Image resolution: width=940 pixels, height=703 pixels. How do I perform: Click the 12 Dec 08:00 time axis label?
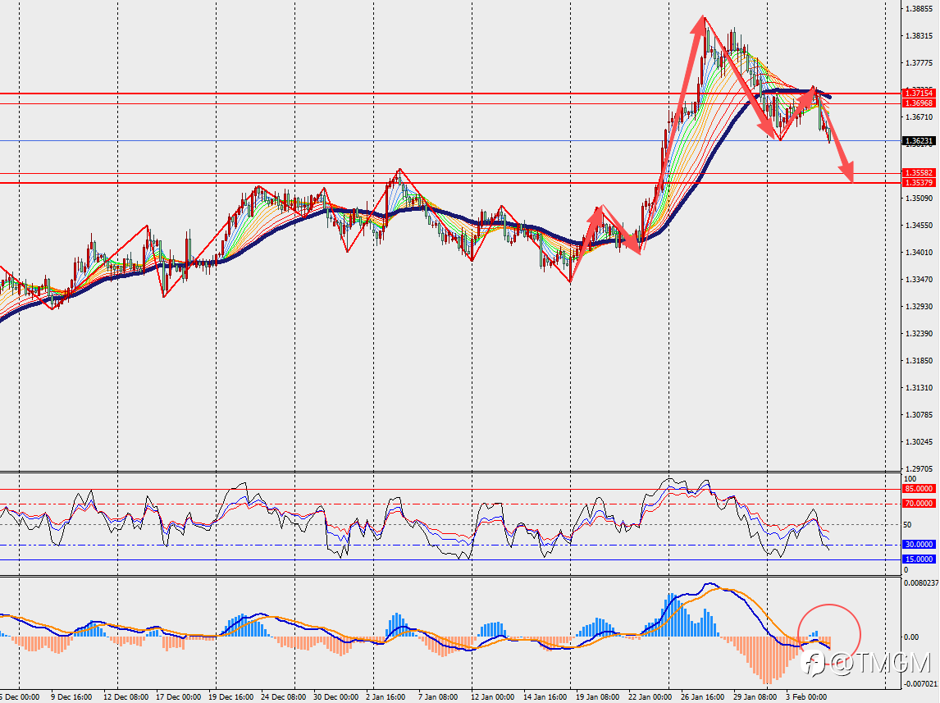pyautogui.click(x=125, y=697)
